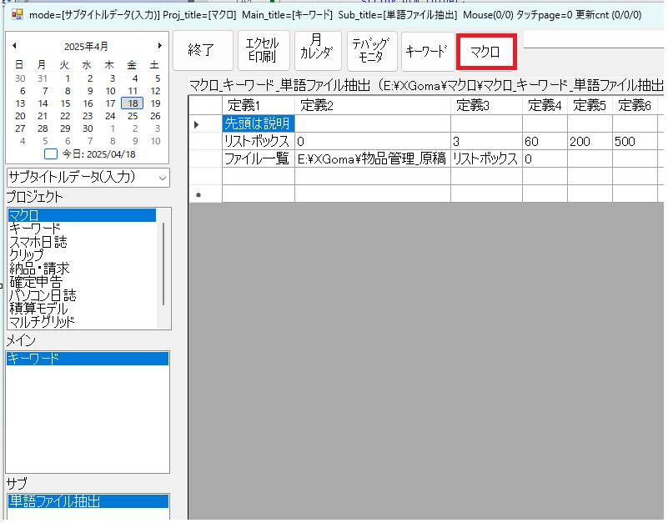Image resolution: width=668 pixels, height=523 pixels.
Task: Select 単語ファイル抽出 in sub list
Action: coord(55,501)
